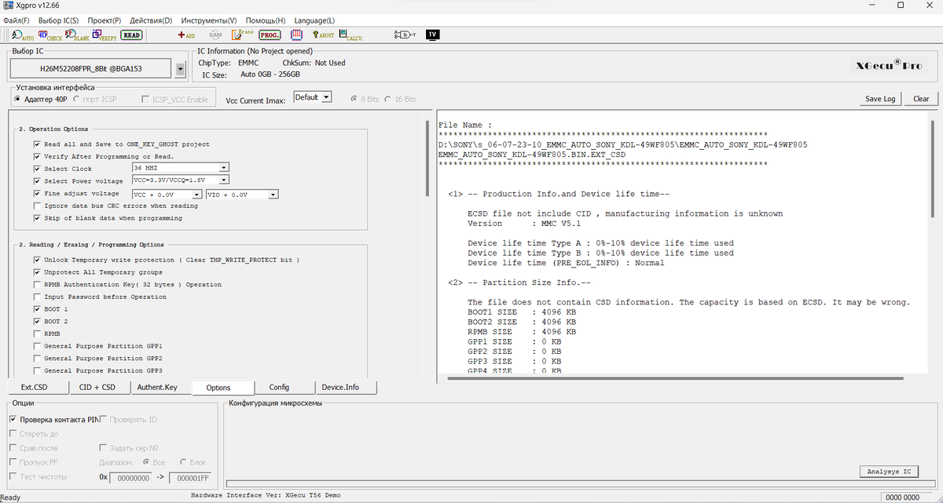The width and height of the screenshot is (943, 503).
Task: Uncheck the BOOT 1 partition
Action: coord(37,309)
